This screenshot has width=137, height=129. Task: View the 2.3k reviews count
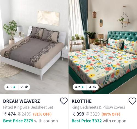tap(24, 87)
